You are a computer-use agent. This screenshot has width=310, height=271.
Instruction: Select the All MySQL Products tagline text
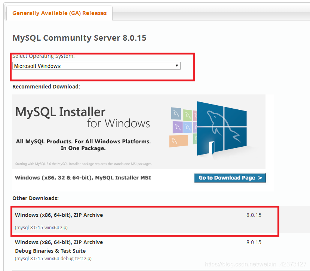click(x=83, y=145)
